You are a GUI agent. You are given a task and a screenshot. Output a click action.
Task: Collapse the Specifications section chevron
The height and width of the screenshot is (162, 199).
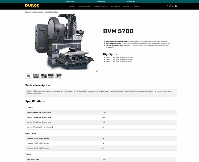[x=174, y=102]
